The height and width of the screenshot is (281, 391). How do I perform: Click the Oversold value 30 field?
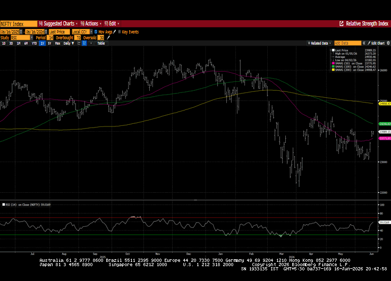[x=101, y=38]
